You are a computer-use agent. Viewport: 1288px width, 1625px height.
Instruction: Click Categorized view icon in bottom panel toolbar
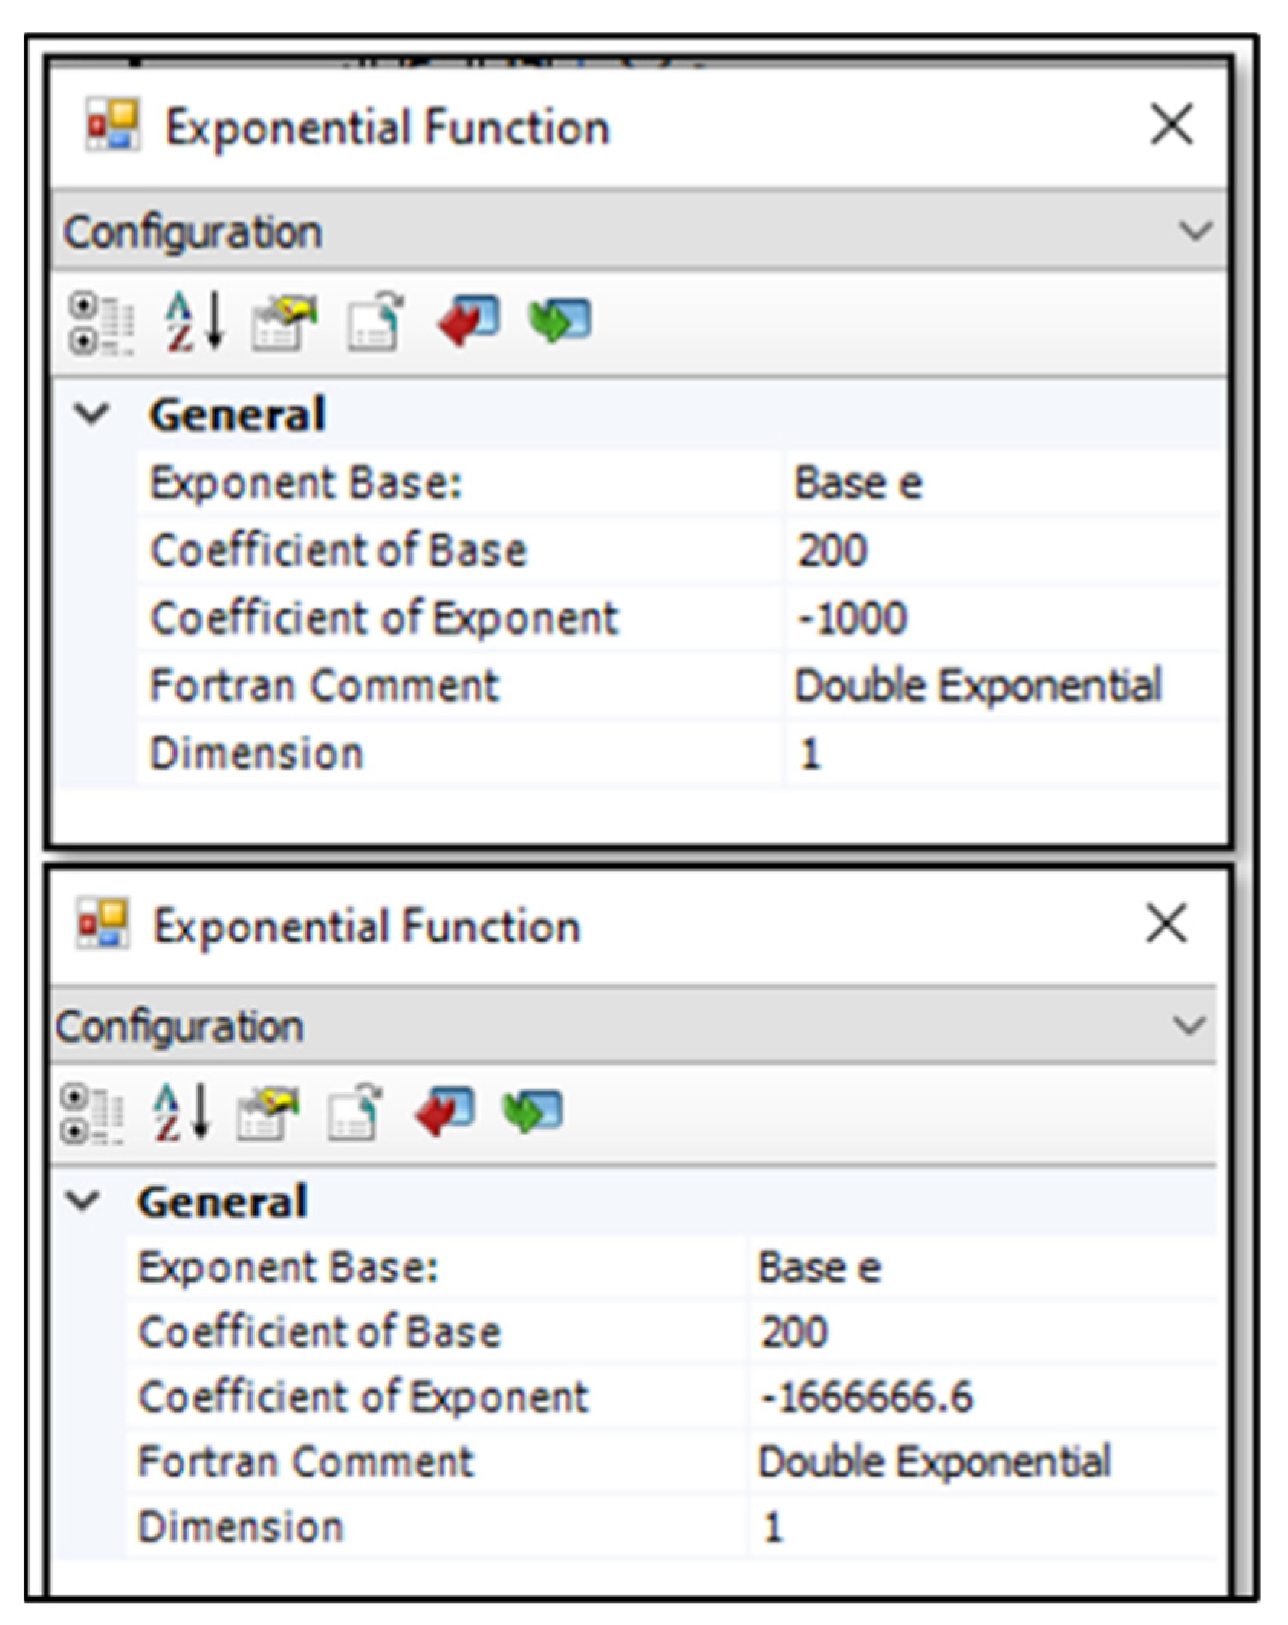coord(92,1114)
